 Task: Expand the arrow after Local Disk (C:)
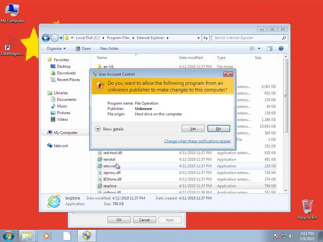click(x=103, y=38)
